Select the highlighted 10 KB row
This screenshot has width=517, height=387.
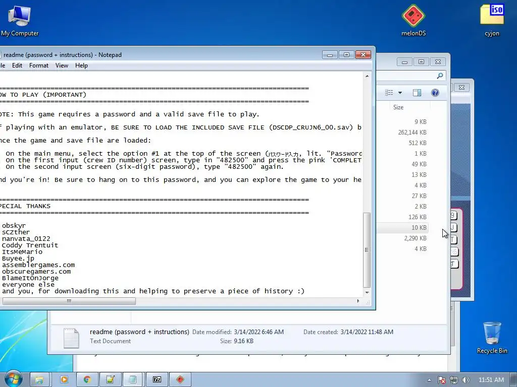coord(403,228)
